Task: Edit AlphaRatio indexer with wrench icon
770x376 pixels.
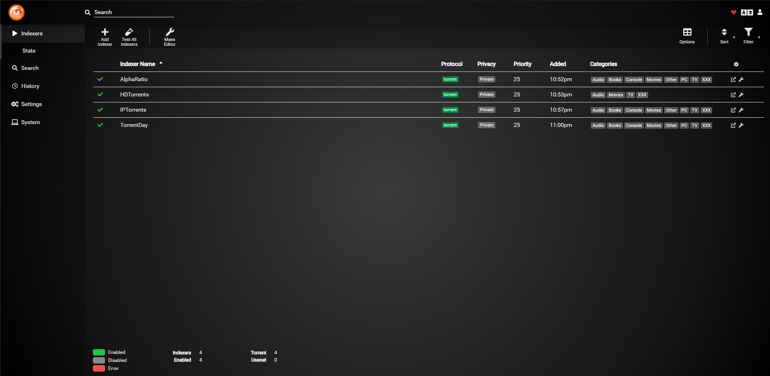Action: click(x=741, y=80)
